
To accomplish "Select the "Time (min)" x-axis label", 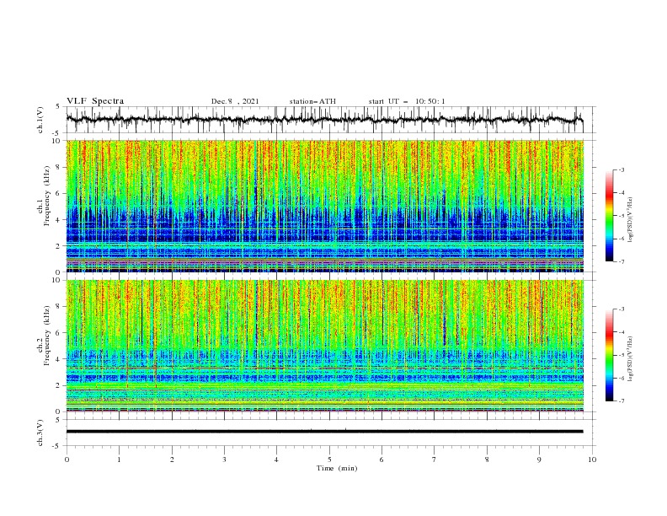I will (337, 468).
